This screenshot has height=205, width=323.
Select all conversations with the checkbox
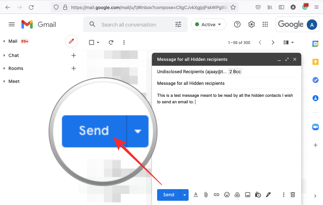click(x=91, y=42)
